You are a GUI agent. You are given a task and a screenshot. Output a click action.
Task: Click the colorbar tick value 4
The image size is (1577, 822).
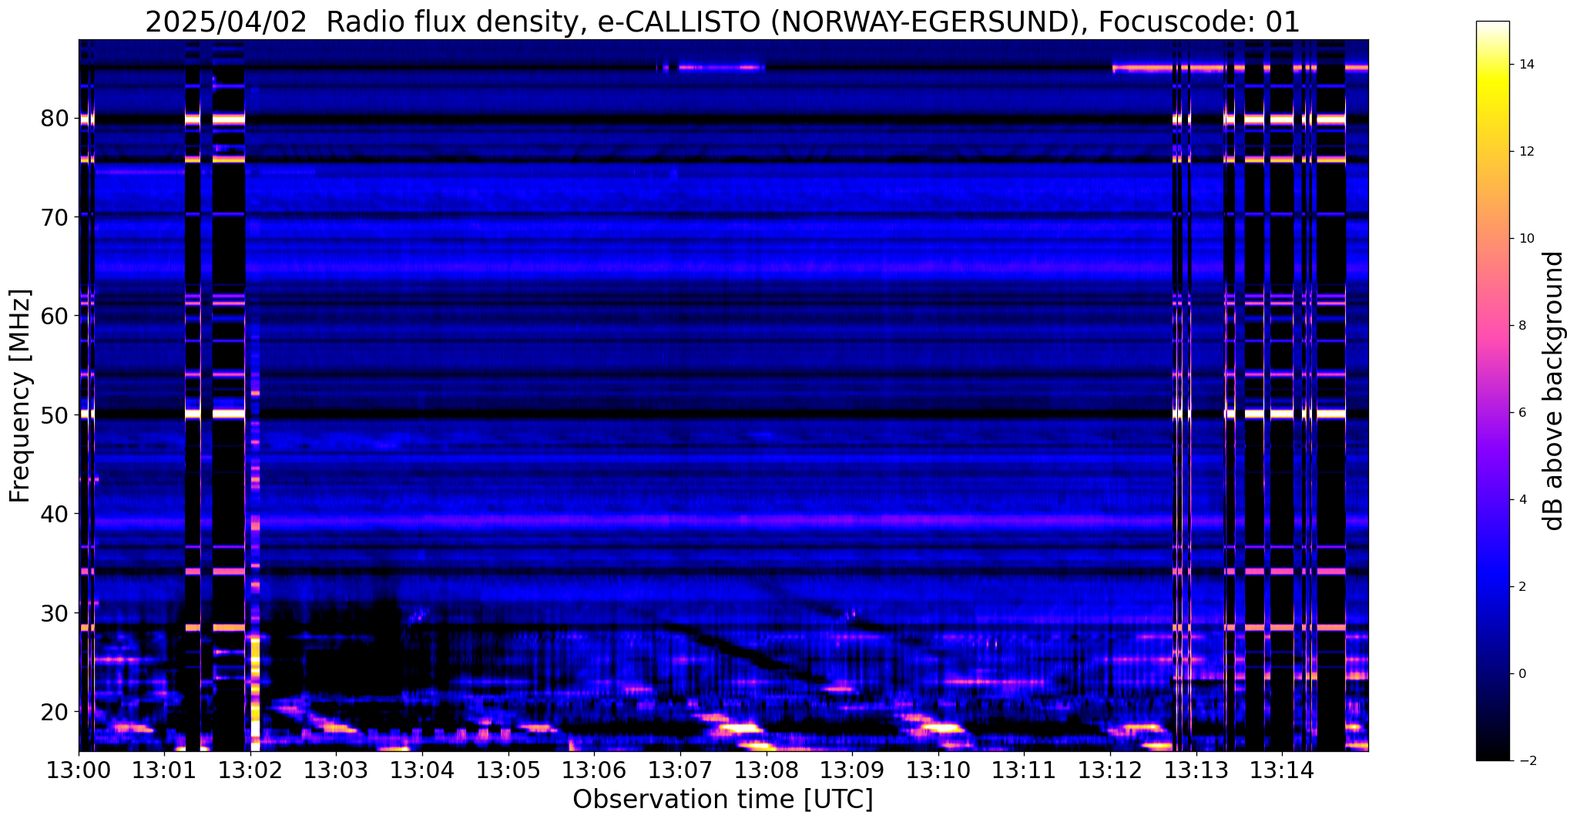coord(1522,500)
